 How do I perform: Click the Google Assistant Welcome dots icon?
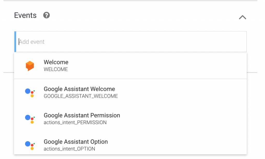30,92
